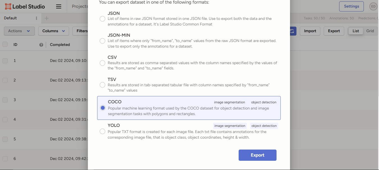
Task: Click the Label Studio logo icon
Action: coord(8,6)
